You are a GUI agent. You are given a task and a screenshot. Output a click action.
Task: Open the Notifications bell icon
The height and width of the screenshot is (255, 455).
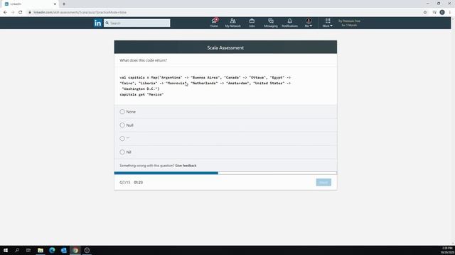tap(289, 23)
